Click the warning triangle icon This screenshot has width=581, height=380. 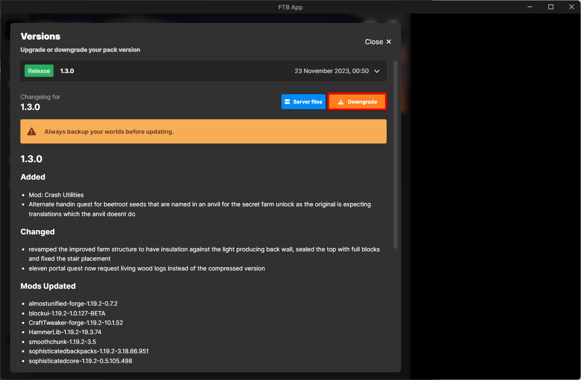click(x=32, y=132)
